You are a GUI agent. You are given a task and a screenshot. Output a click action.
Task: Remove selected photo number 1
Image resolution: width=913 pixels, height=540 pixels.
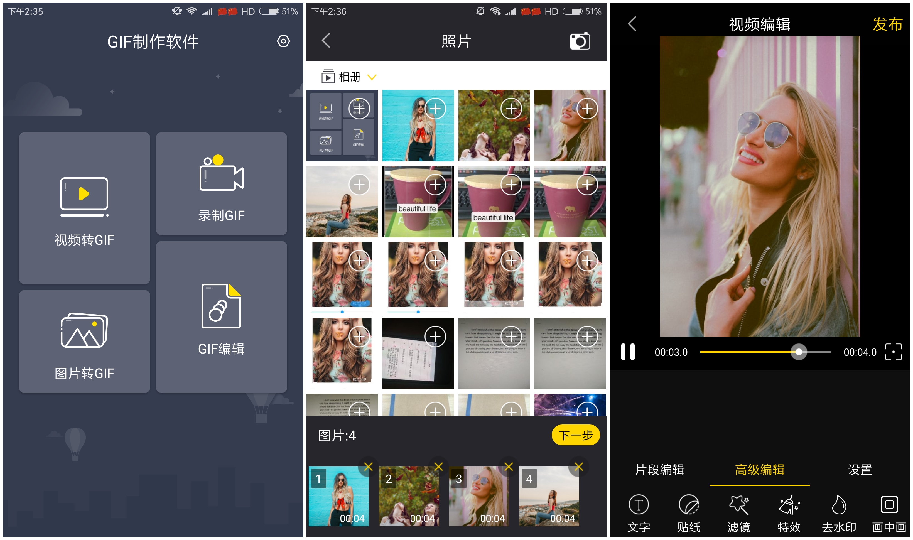[x=368, y=467]
